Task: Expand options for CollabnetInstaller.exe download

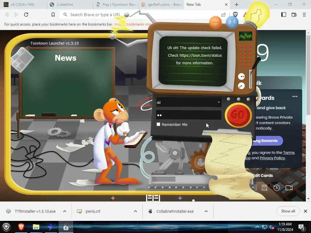Action: 206,211
